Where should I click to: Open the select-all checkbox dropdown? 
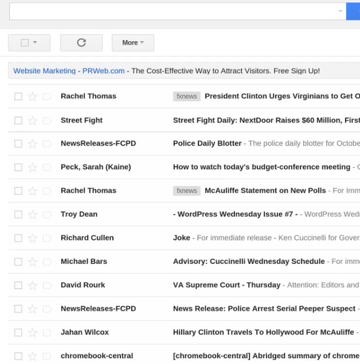pos(35,43)
